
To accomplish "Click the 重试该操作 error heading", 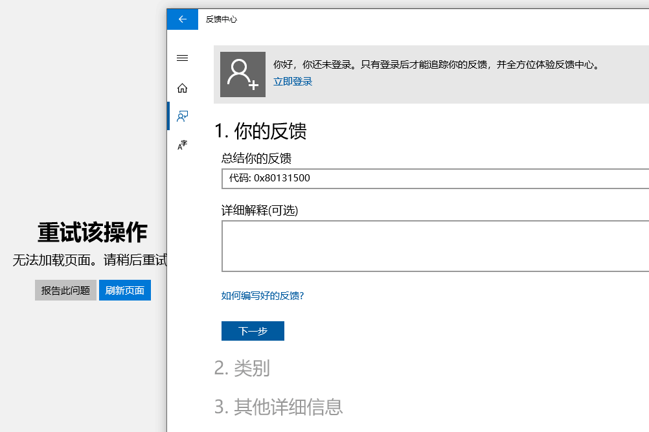I will [x=92, y=232].
